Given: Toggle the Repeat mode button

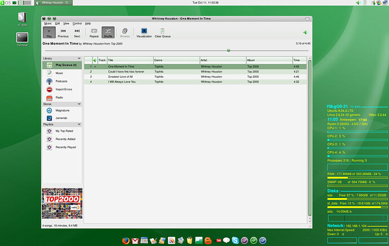Looking at the screenshot, I should pyautogui.click(x=94, y=33).
